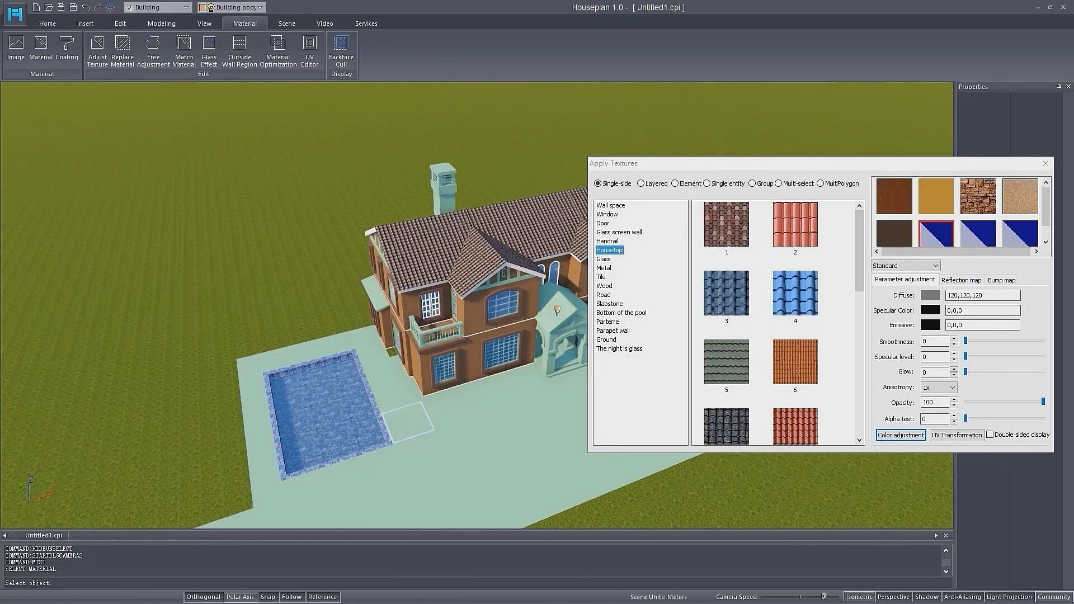
Task: Toggle the Backface Cull display icon
Action: click(341, 44)
